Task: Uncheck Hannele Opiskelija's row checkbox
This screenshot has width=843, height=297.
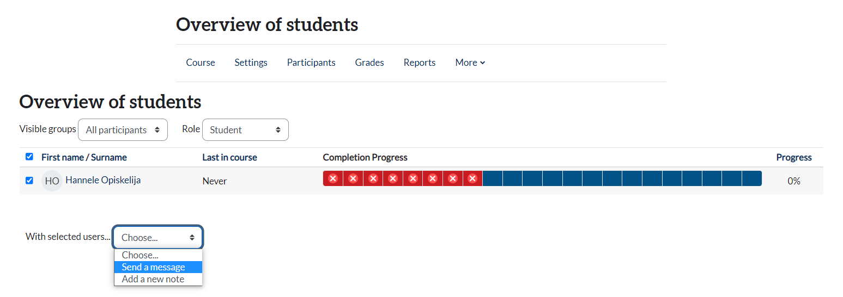Action: click(29, 180)
